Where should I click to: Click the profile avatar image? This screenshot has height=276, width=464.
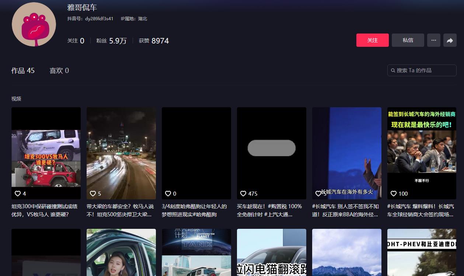[34, 24]
